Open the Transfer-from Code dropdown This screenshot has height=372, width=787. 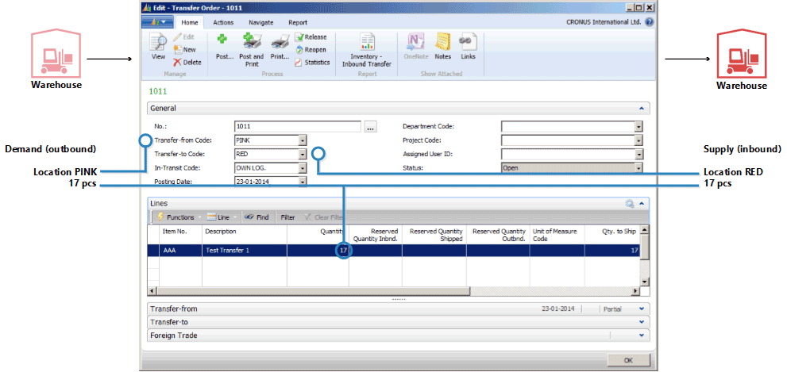(x=303, y=140)
